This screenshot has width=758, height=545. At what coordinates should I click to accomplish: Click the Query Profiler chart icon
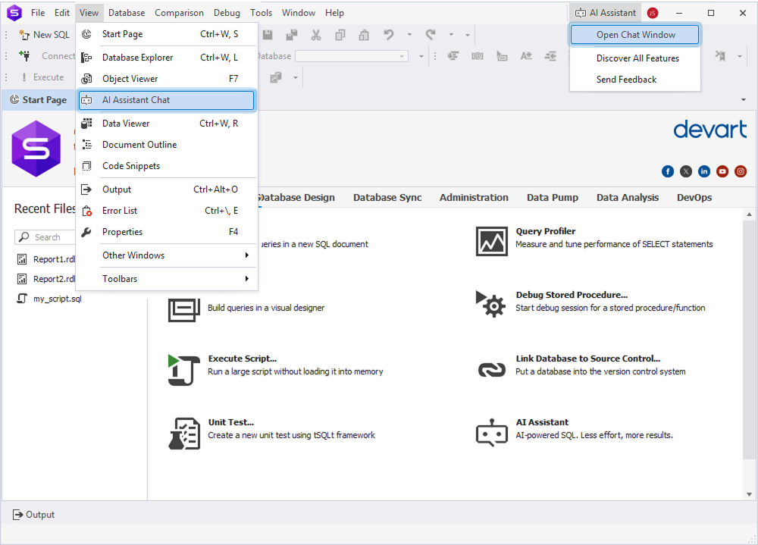point(491,241)
